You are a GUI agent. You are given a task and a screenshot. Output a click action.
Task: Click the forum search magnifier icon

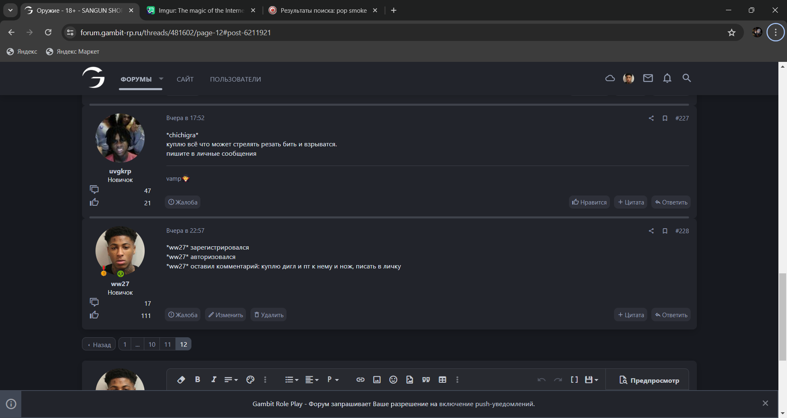point(687,78)
